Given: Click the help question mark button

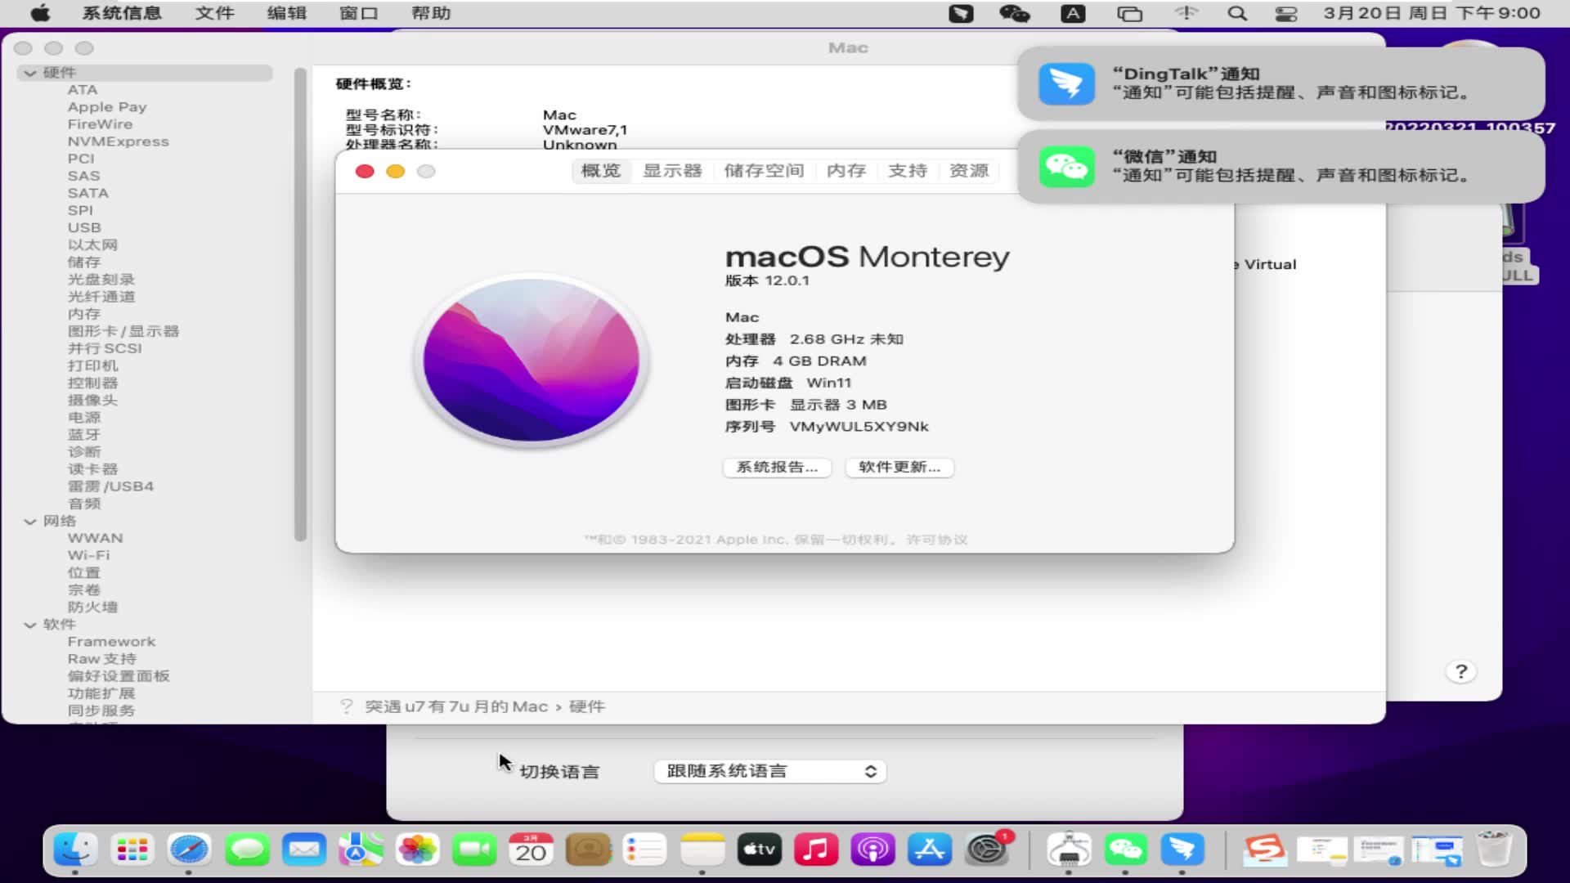Looking at the screenshot, I should coord(1461,672).
